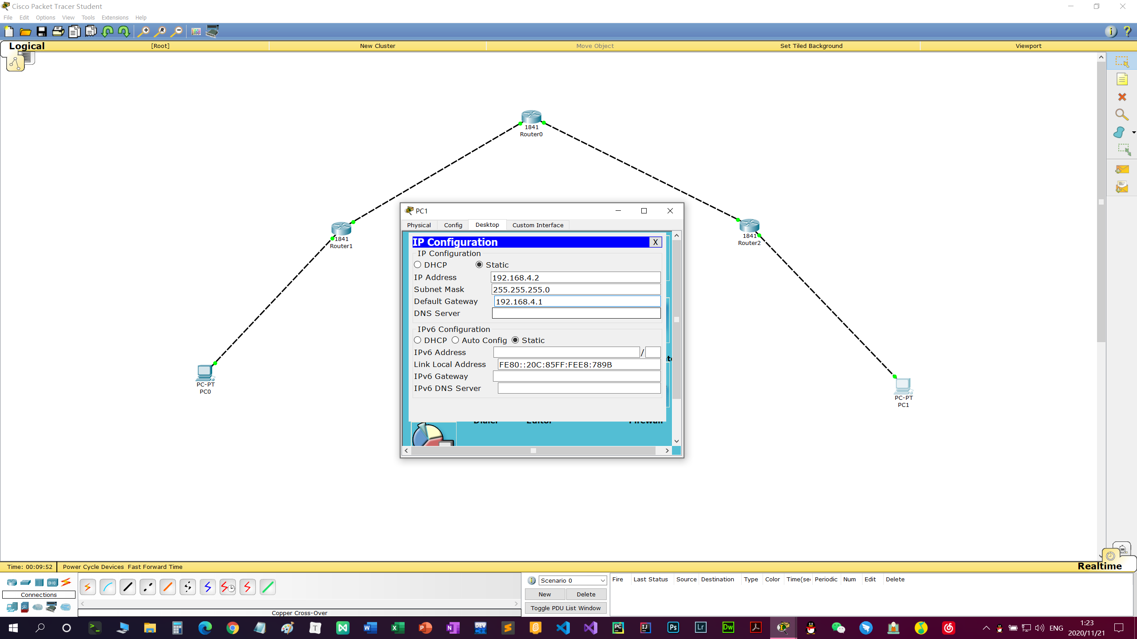Image resolution: width=1137 pixels, height=639 pixels.
Task: Switch to the Physical tab in PC1
Action: [419, 225]
